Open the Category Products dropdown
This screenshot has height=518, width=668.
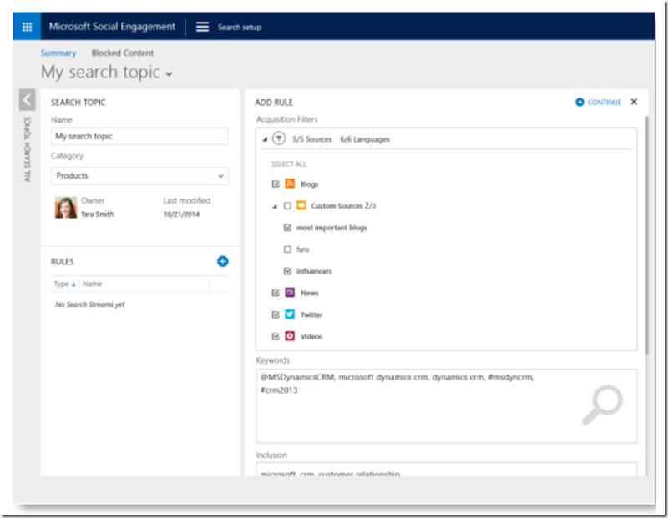pos(139,176)
